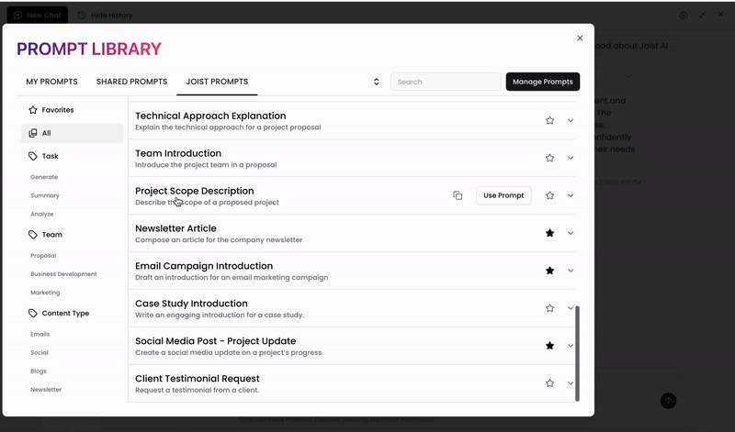Show Favorites in the sidebar
735x432 pixels.
[x=51, y=110]
